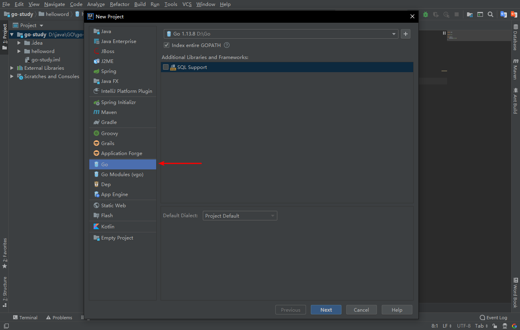Screen dimensions: 520x330
Task: Enable the SQL Support checkbox
Action: [x=166, y=67]
